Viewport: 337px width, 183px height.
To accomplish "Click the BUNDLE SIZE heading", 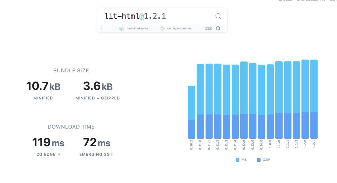I will pos(71,70).
